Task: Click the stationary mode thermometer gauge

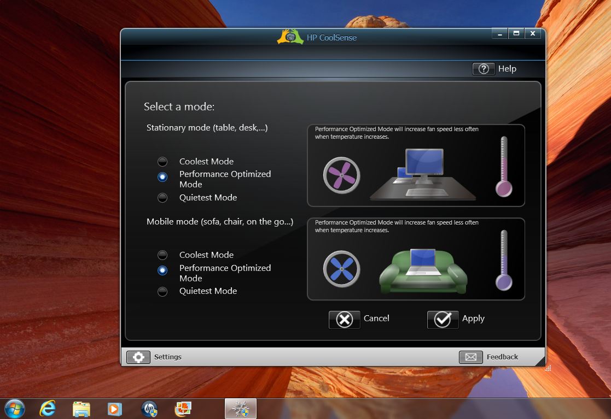Action: (504, 167)
